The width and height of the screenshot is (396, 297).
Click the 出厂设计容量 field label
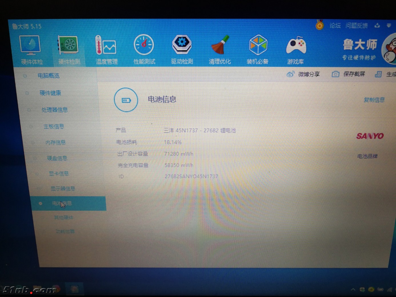point(133,154)
